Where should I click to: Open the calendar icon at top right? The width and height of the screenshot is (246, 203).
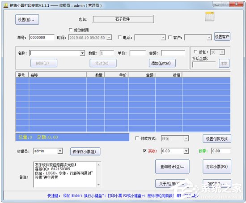tap(210, 16)
